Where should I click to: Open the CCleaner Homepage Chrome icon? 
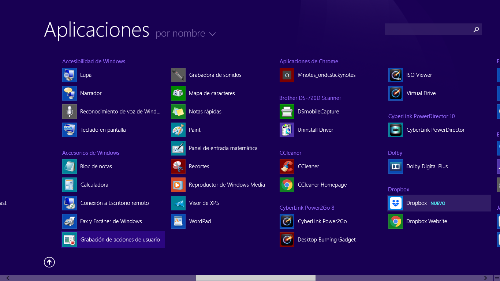[x=287, y=185]
